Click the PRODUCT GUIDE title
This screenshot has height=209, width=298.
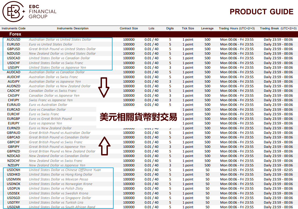(x=262, y=12)
